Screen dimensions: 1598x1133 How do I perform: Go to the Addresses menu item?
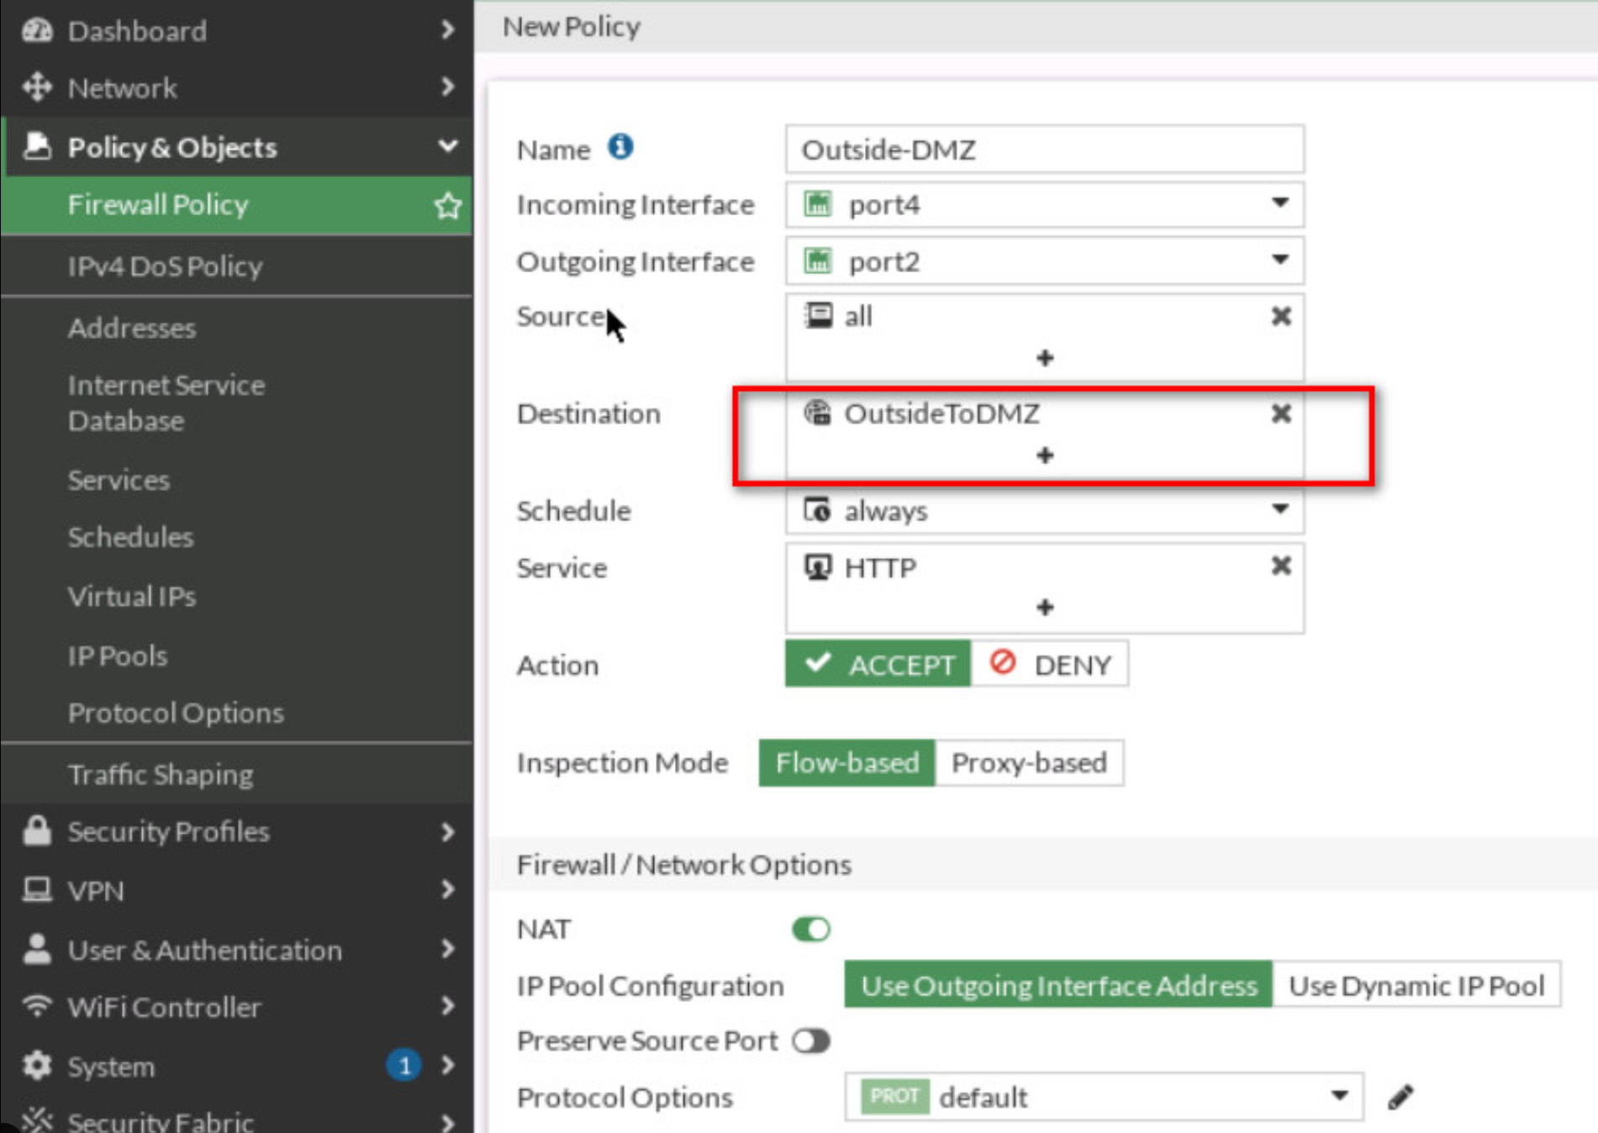(132, 328)
